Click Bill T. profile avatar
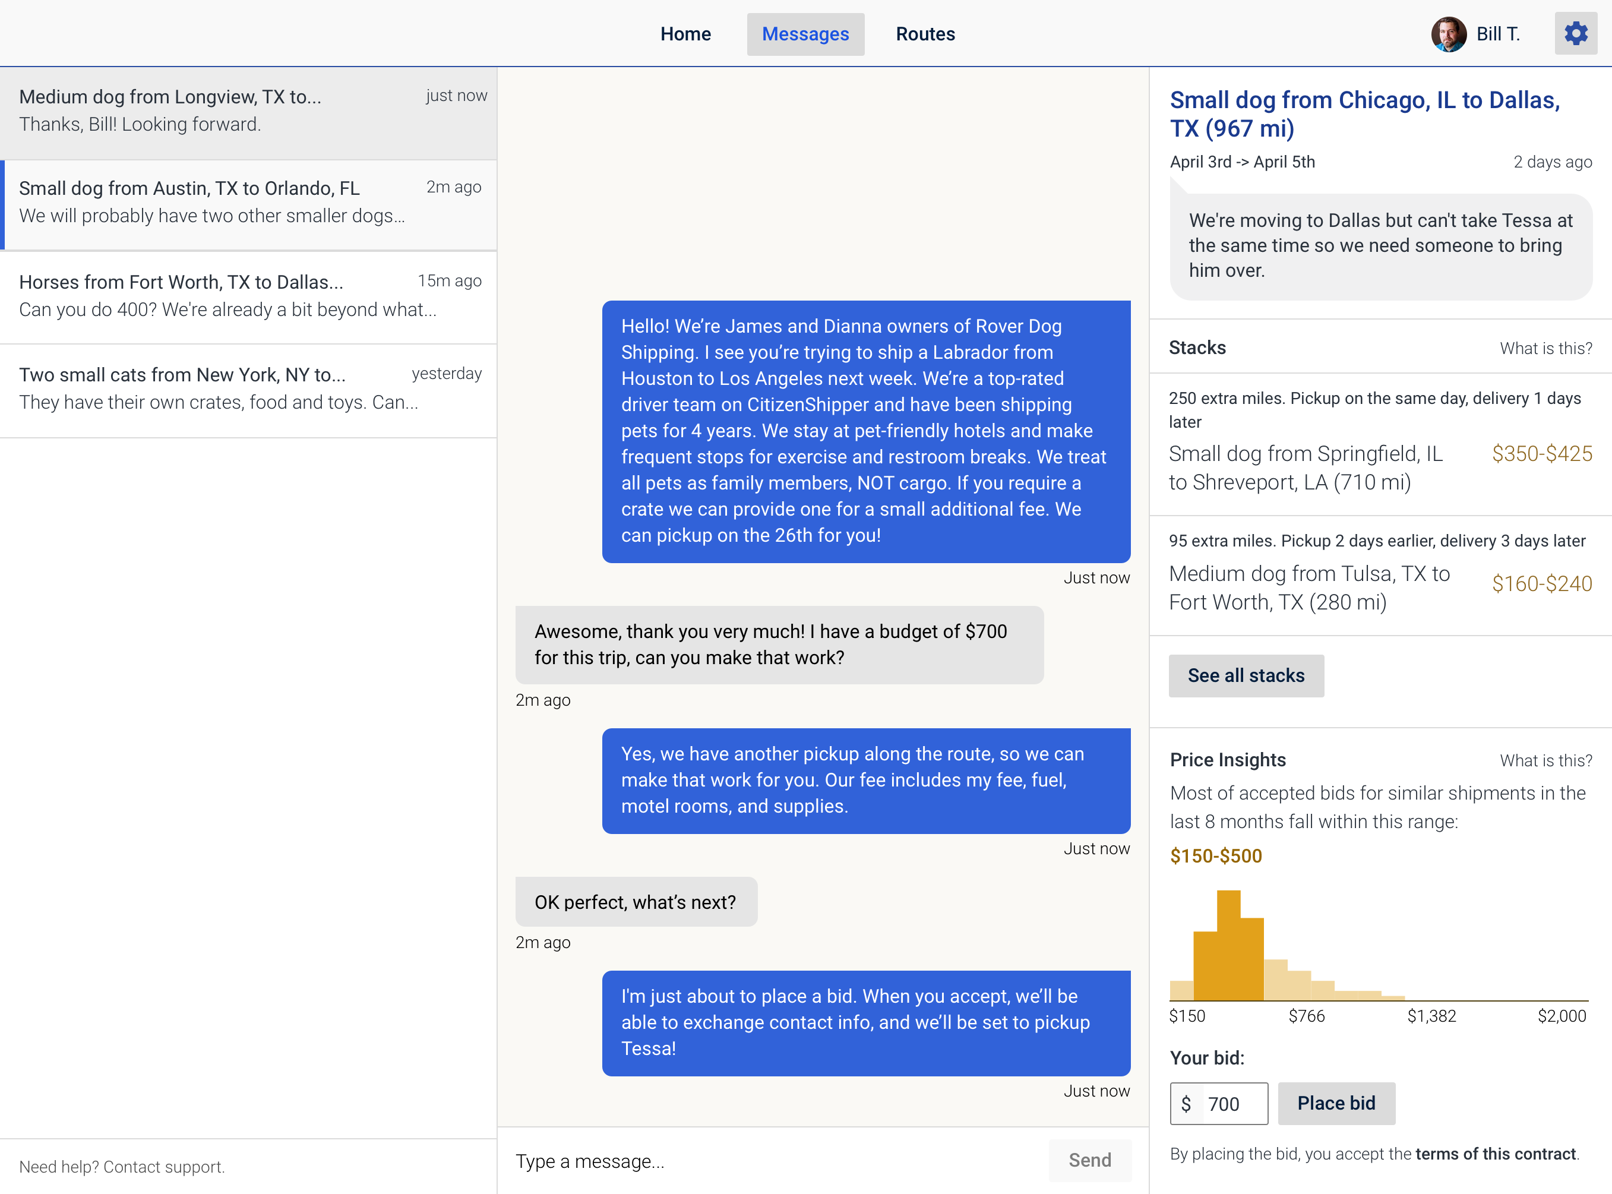The height and width of the screenshot is (1194, 1612). [x=1448, y=34]
